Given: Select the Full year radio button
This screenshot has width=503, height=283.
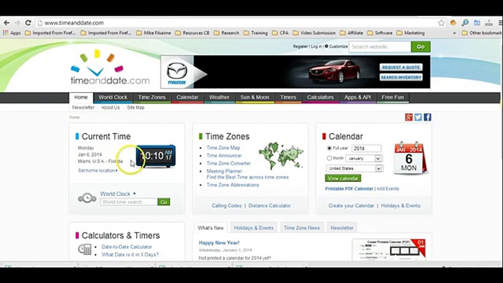Looking at the screenshot, I should (x=329, y=149).
